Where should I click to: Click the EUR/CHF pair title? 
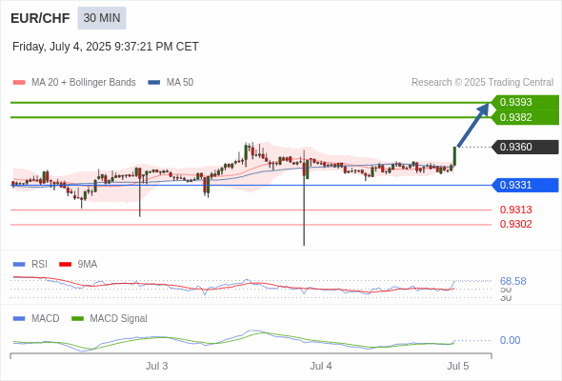point(40,18)
